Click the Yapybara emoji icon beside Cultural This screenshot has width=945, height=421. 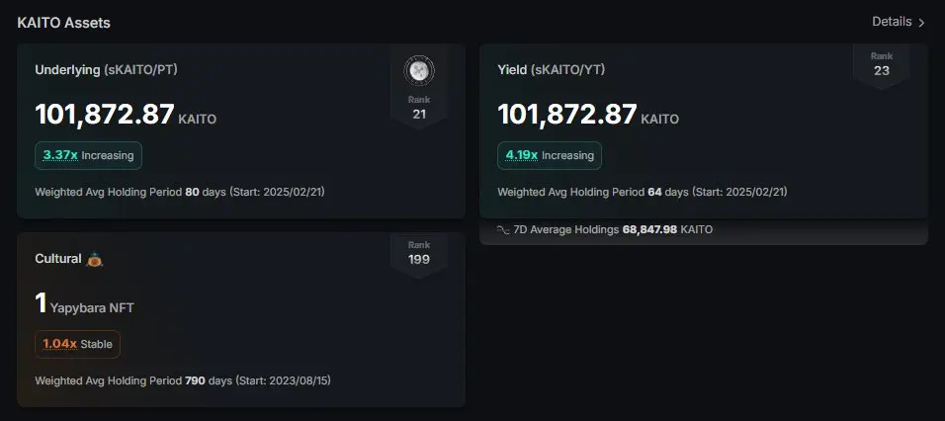95,259
